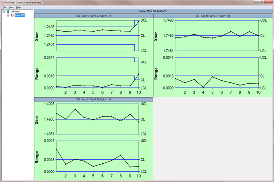The width and height of the screenshot is (274, 182).
Task: Click the 1.4961 label on Loc C Xbar axis
Action: (x=49, y=134)
